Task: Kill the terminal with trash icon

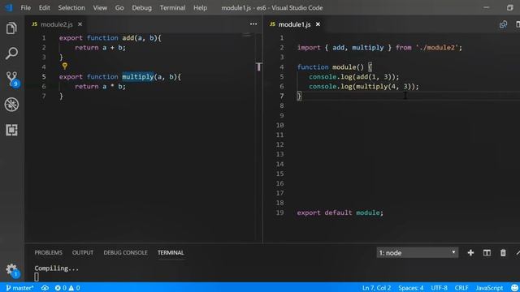Action: [x=503, y=252]
